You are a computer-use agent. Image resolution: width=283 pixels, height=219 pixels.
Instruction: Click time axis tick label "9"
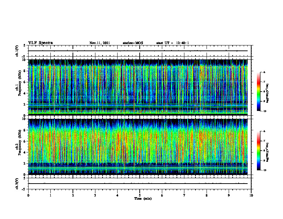pyautogui.click(x=229, y=195)
